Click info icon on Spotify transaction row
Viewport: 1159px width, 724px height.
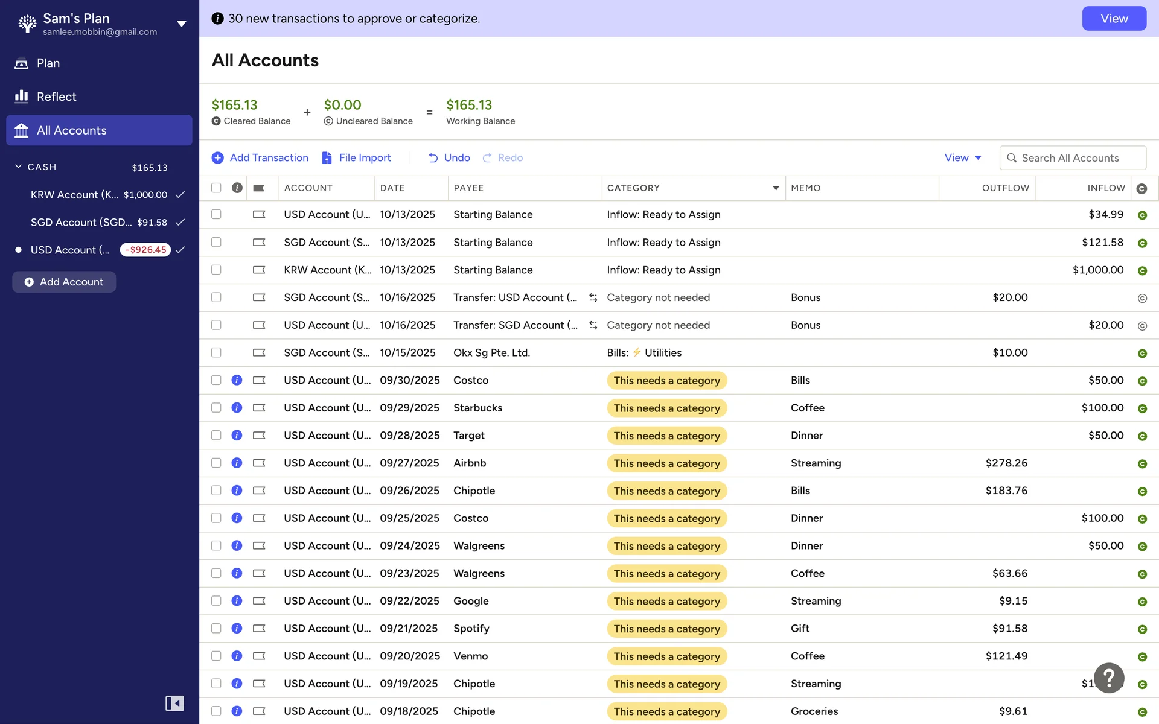(237, 629)
